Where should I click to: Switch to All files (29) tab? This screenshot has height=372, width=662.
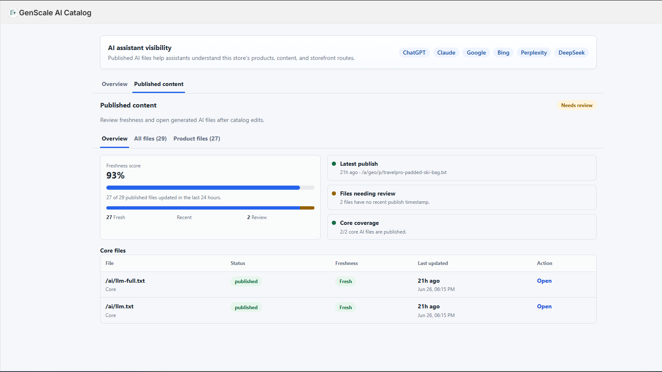pos(150,138)
